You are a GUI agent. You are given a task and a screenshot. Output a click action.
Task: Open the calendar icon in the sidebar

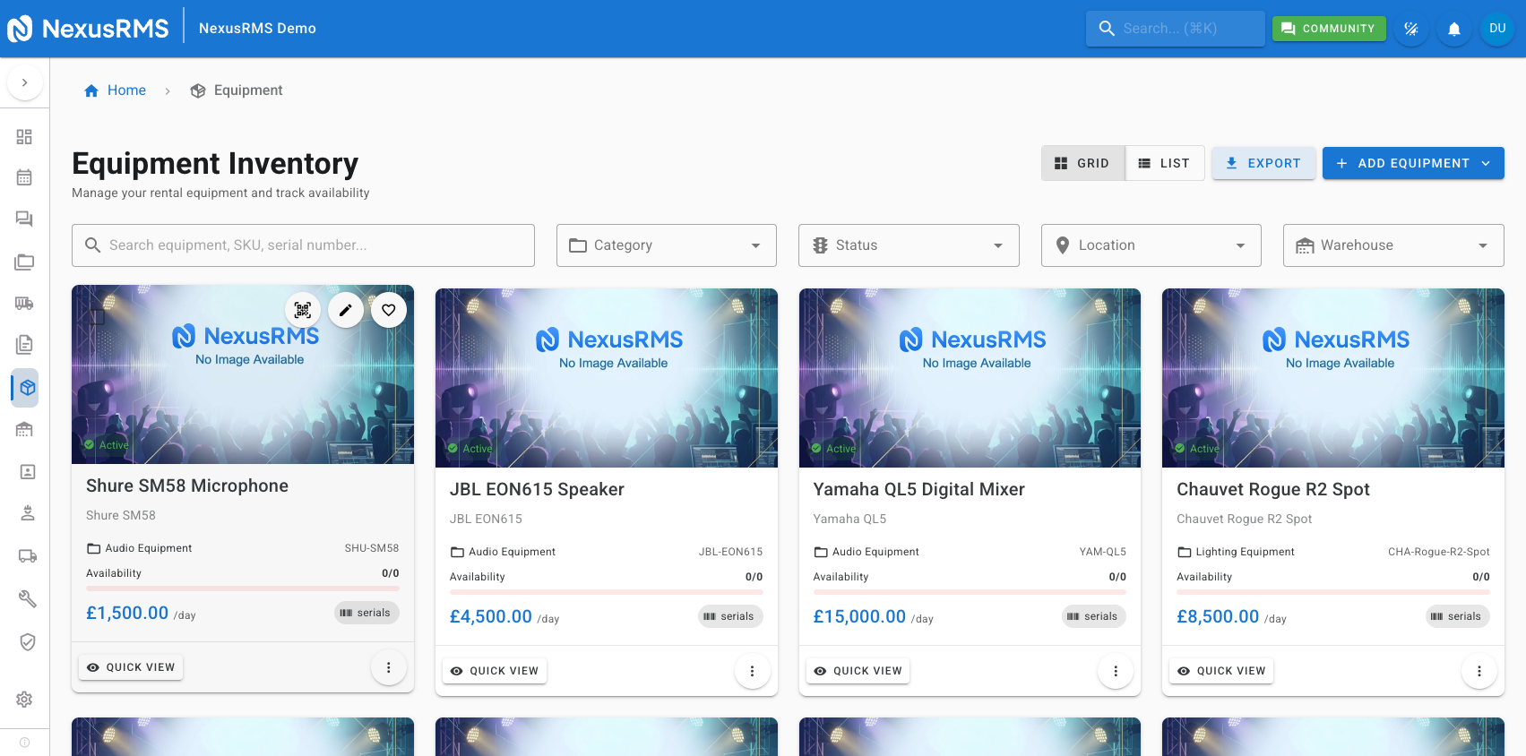(x=24, y=177)
